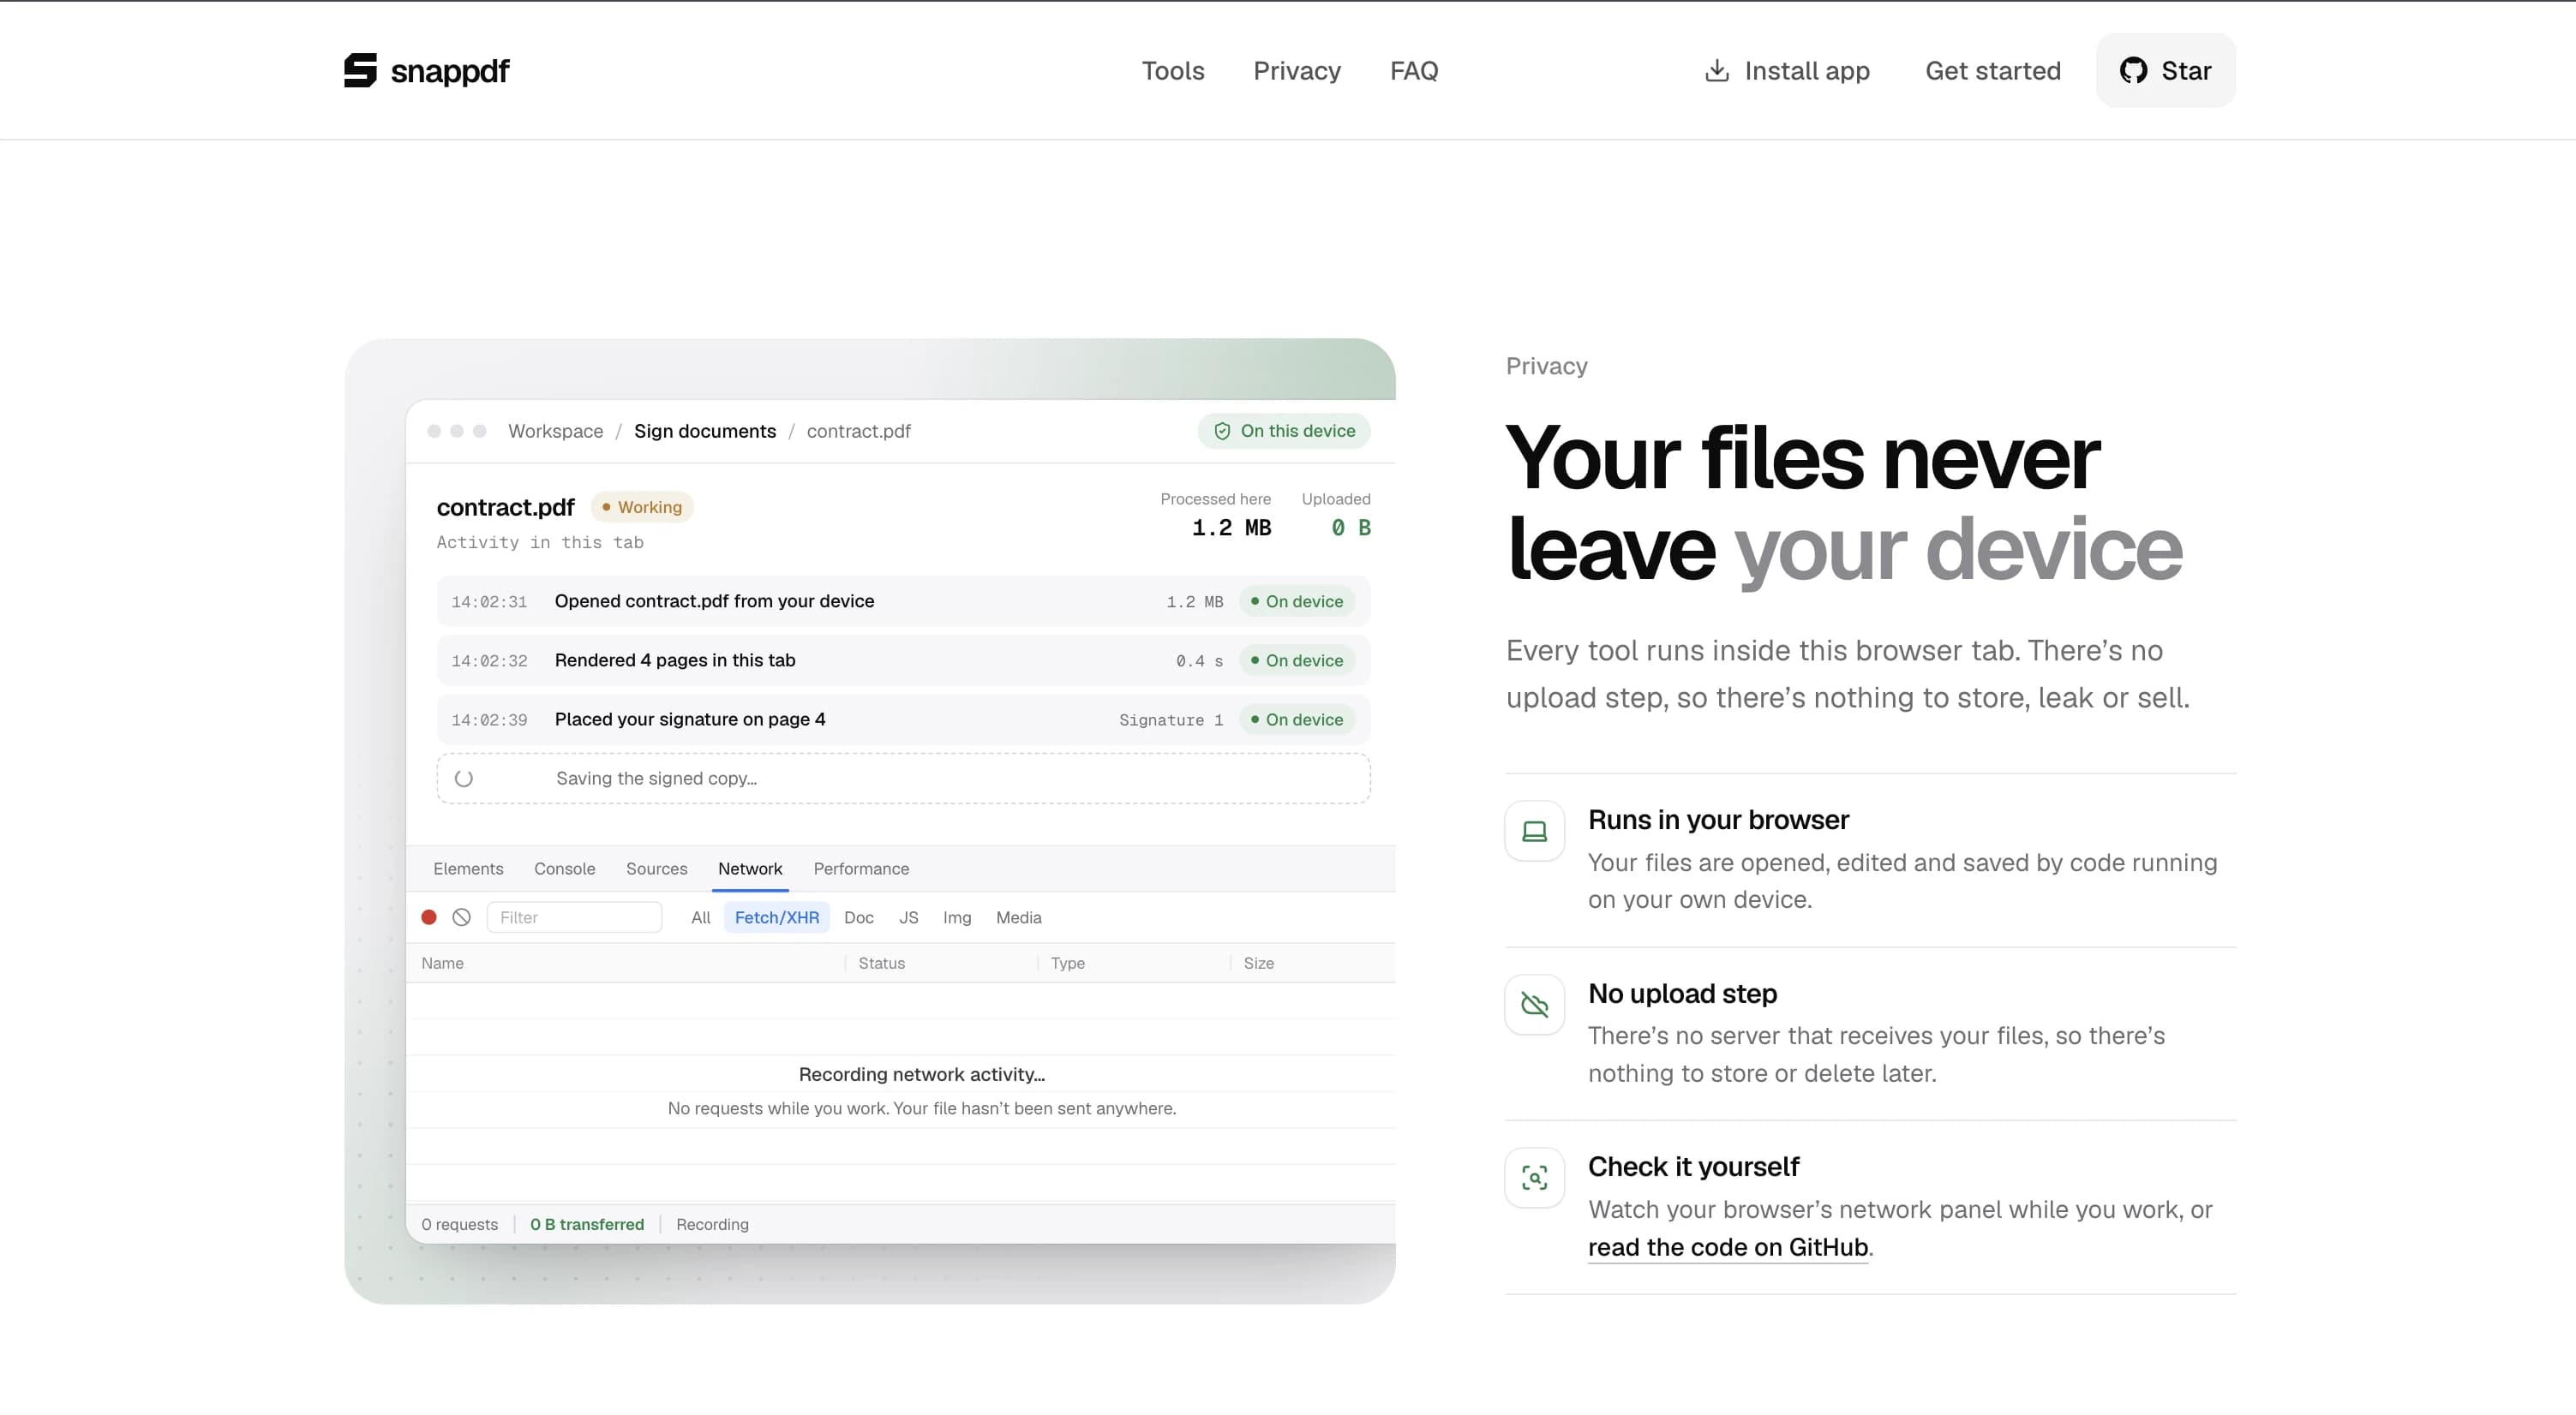Toggle the Img request filter

pos(956,917)
